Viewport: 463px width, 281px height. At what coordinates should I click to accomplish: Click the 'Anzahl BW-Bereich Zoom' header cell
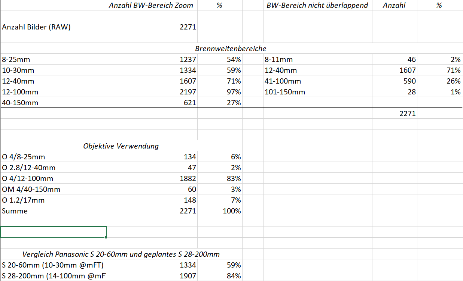pos(151,5)
